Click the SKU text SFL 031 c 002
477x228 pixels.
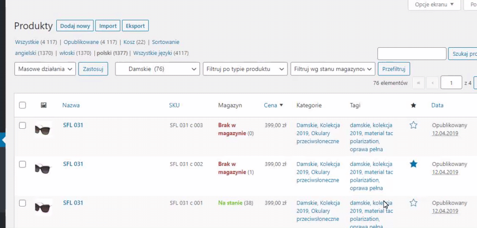(x=186, y=164)
